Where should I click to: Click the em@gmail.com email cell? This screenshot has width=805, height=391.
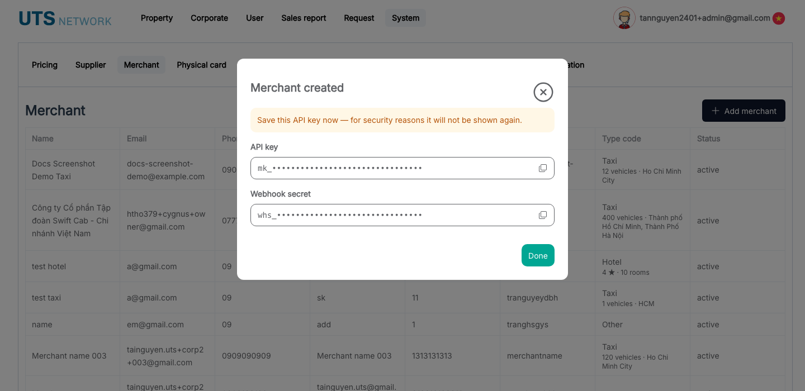(x=155, y=325)
